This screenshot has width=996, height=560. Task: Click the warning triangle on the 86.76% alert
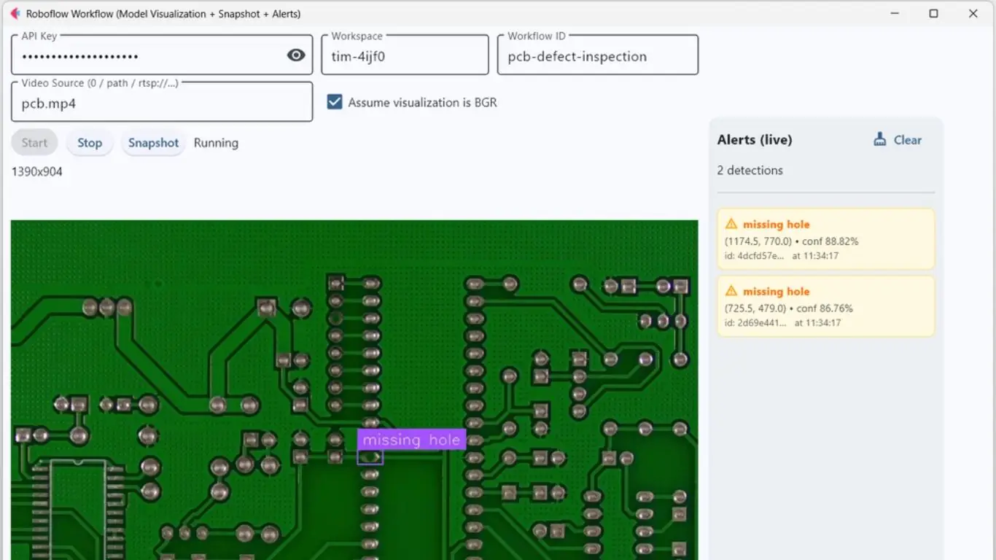731,292
